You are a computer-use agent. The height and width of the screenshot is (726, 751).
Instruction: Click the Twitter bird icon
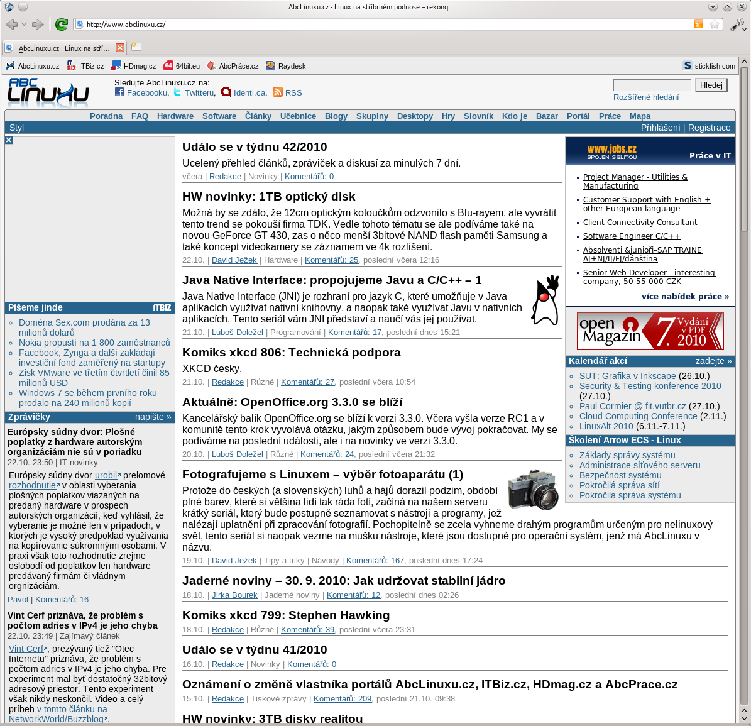(x=178, y=92)
